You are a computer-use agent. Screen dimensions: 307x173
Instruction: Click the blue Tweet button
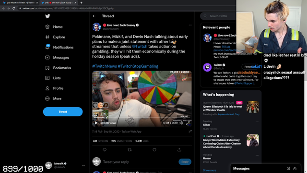tap(63, 111)
